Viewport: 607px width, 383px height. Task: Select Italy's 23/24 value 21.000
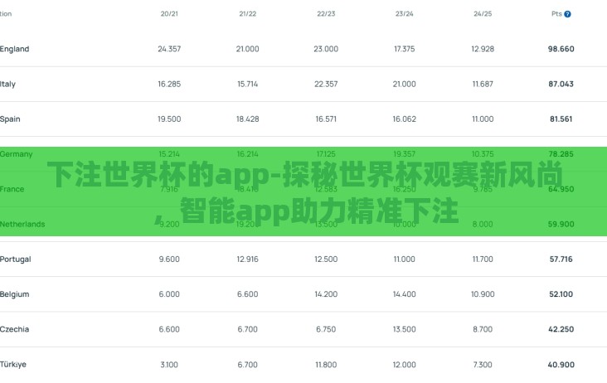[x=404, y=84]
